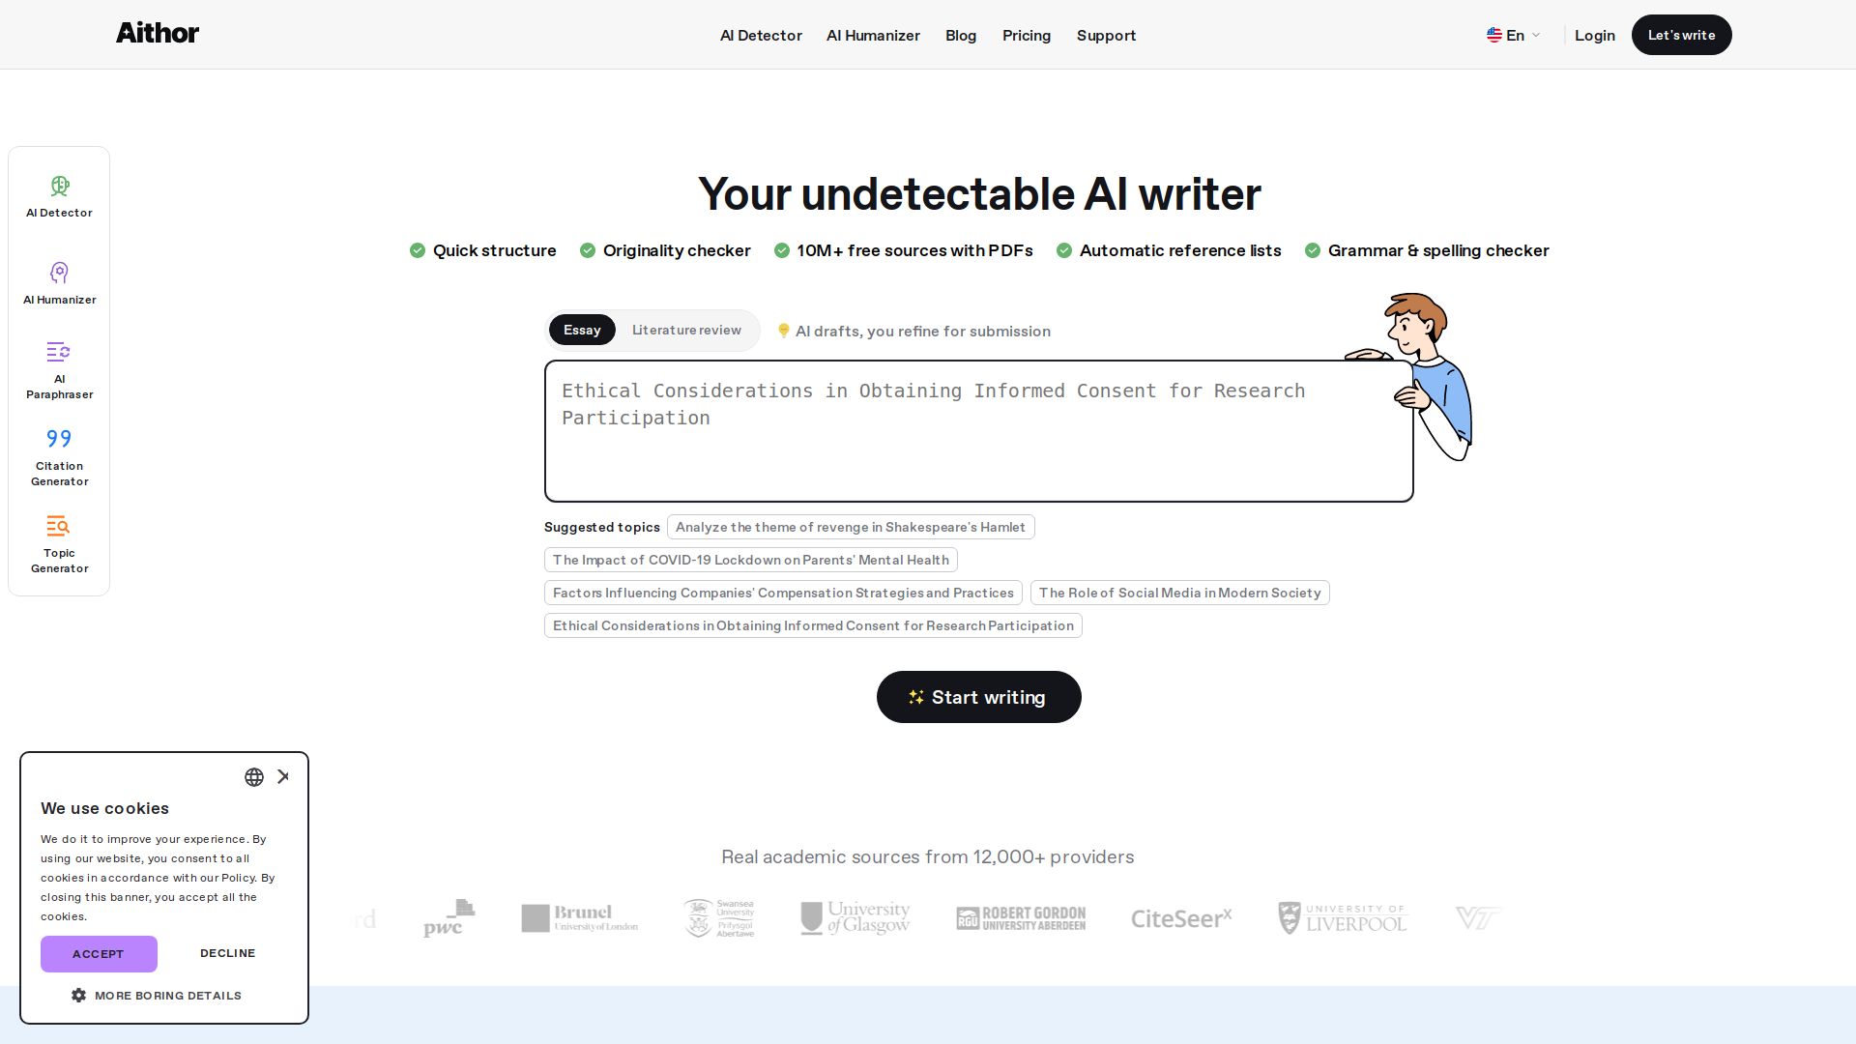Decline cookies in the banner

[x=227, y=953]
